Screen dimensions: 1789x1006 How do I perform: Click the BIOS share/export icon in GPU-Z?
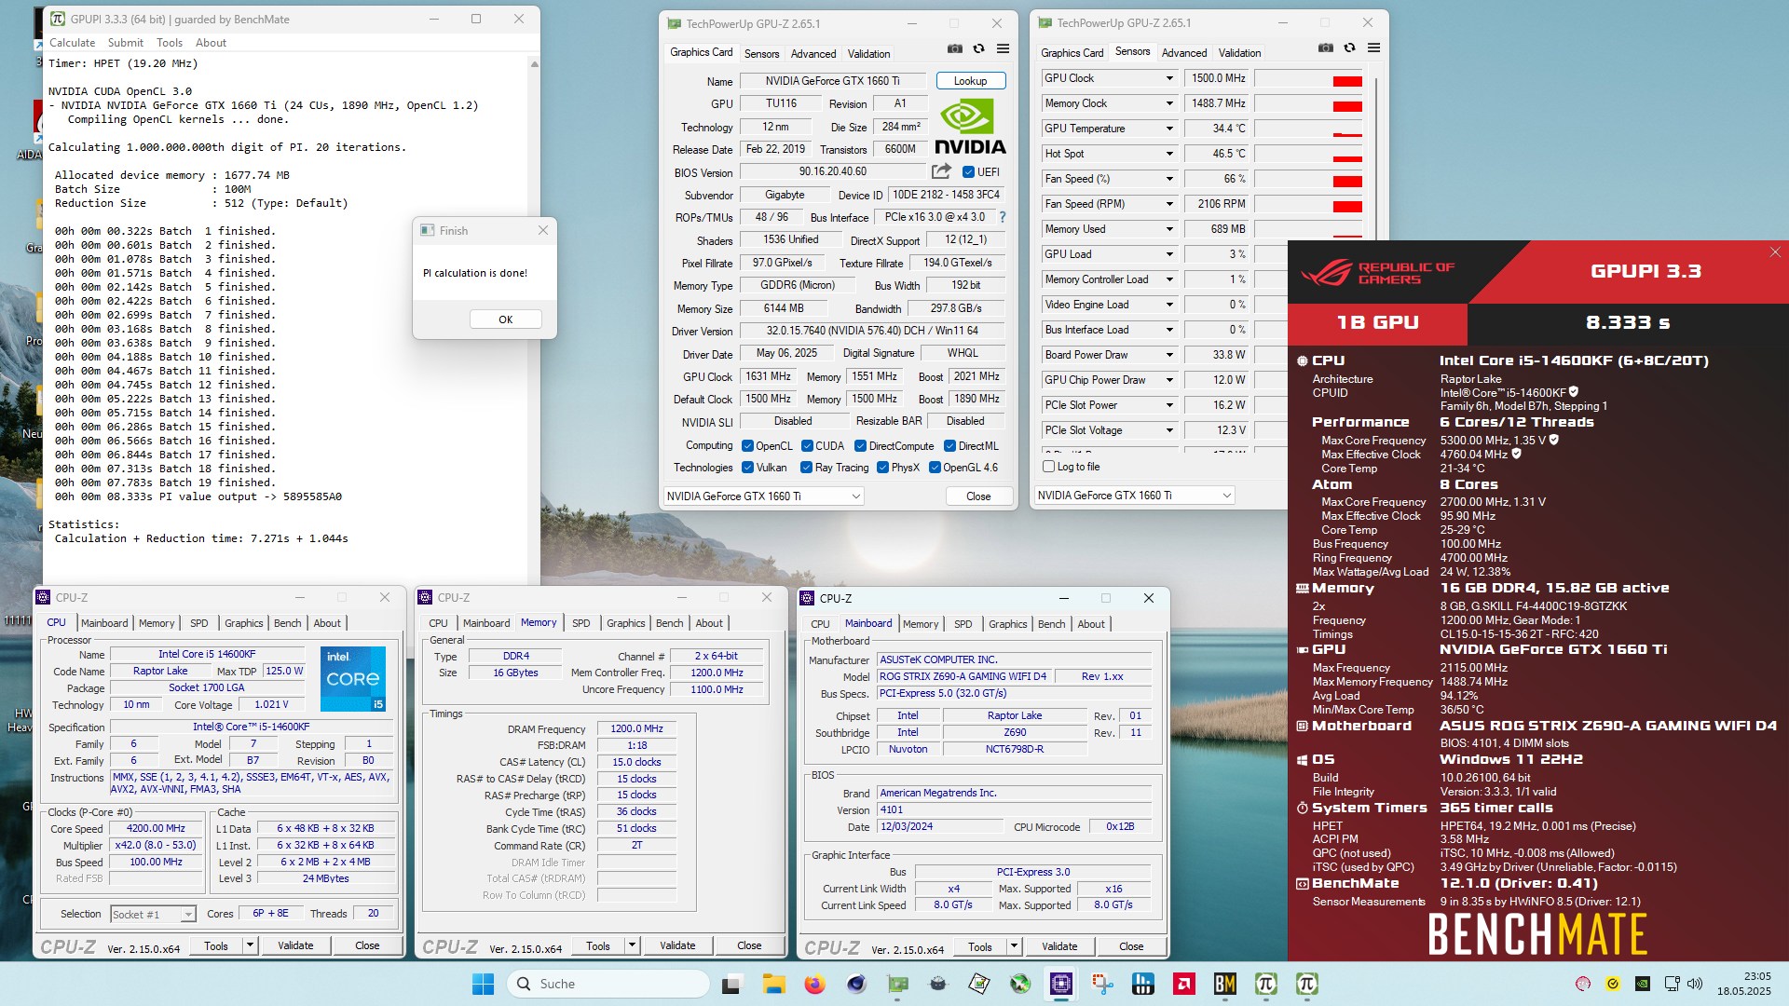point(941,171)
